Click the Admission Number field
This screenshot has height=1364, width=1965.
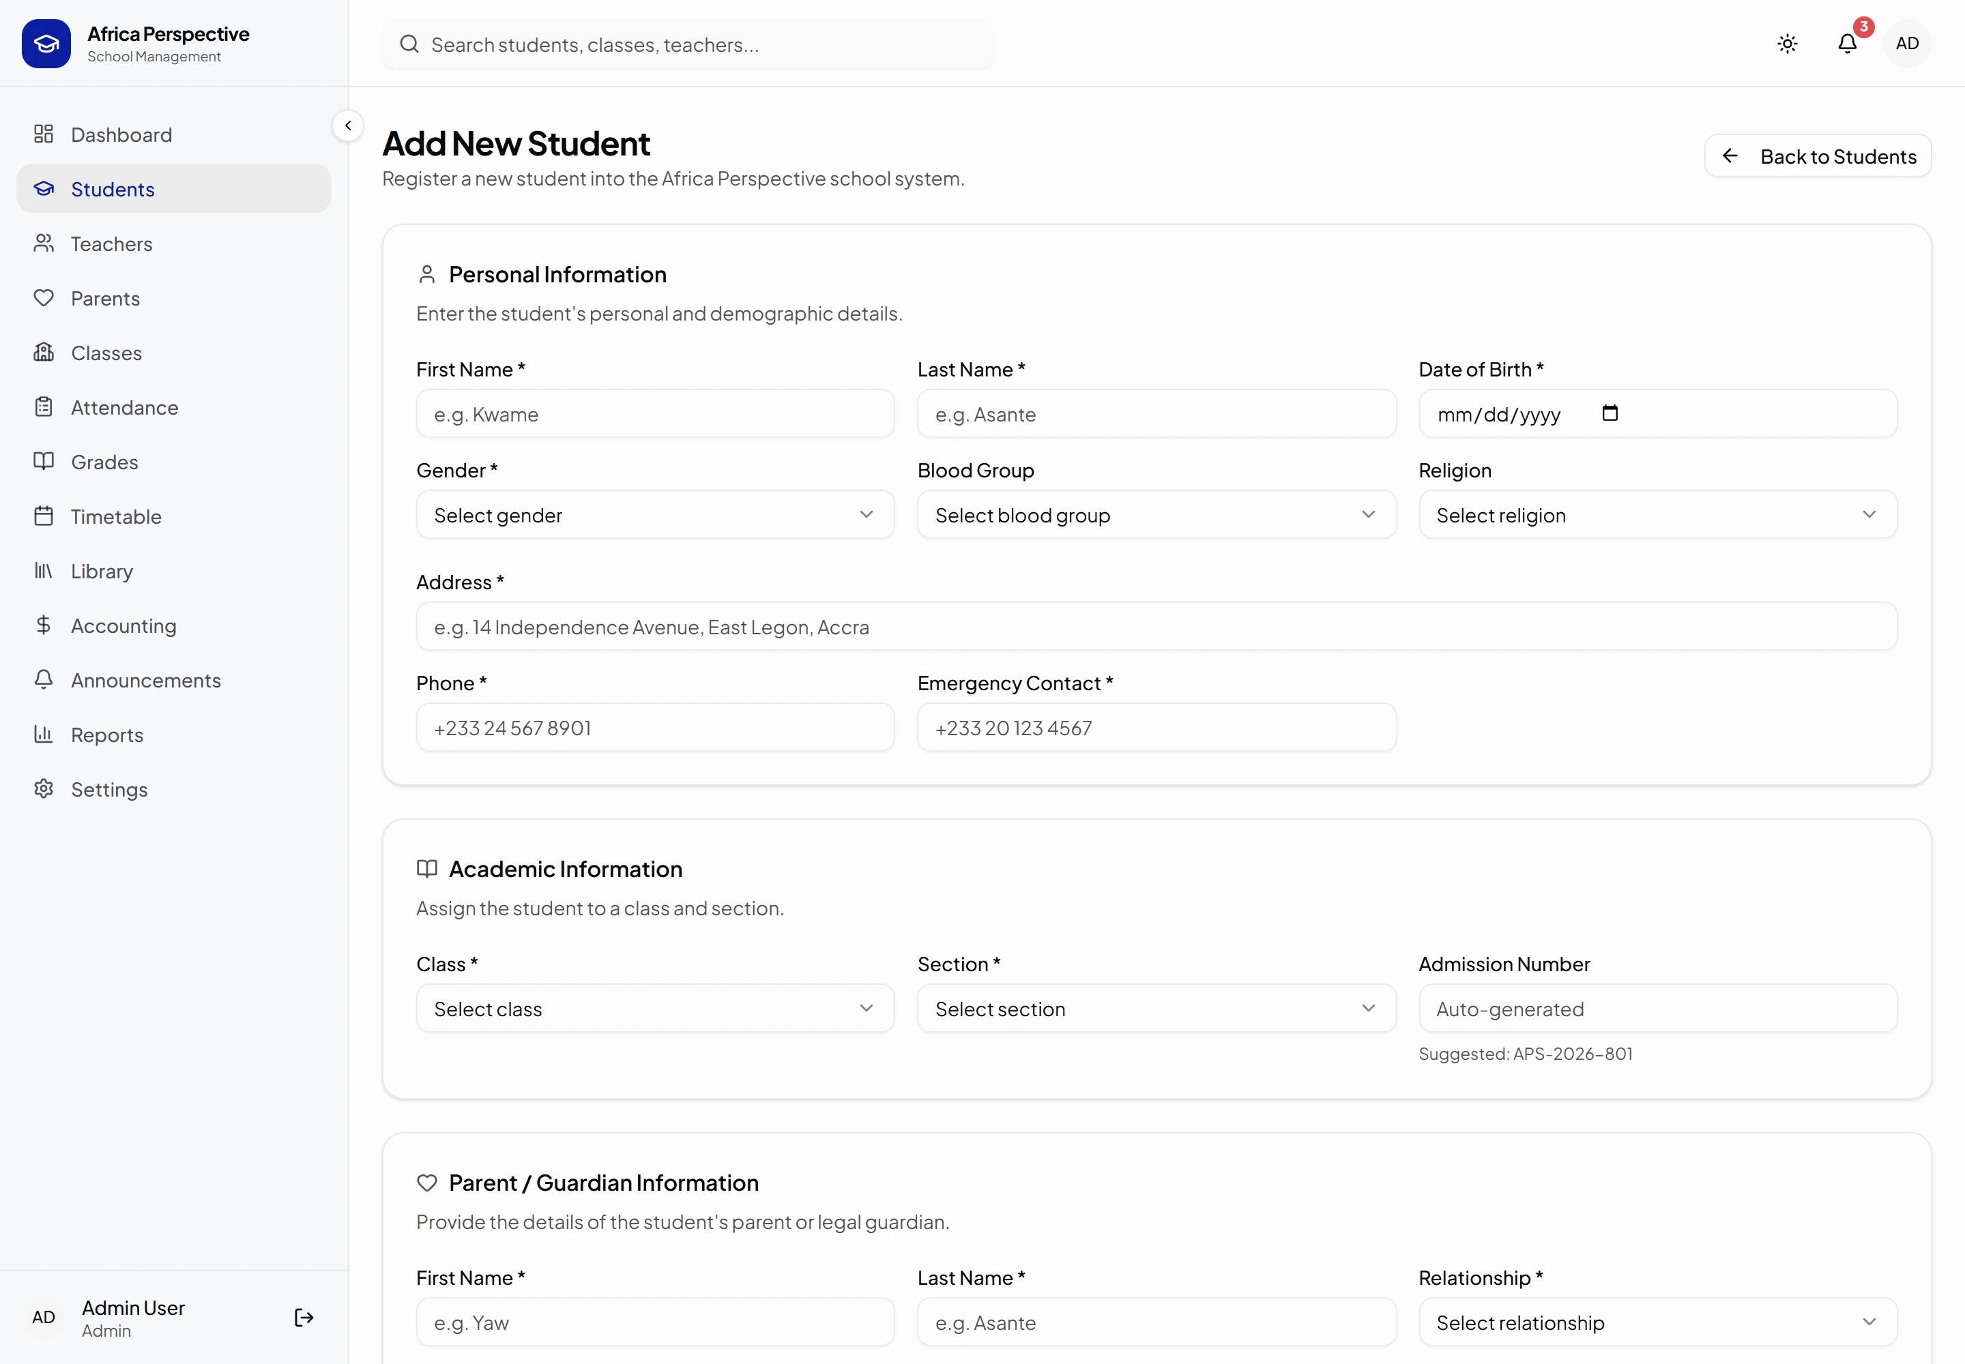1657,1009
